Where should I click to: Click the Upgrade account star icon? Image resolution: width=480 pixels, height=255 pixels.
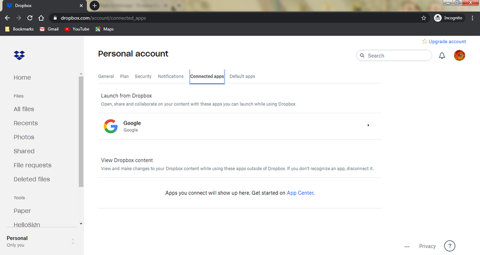pyautogui.click(x=424, y=41)
